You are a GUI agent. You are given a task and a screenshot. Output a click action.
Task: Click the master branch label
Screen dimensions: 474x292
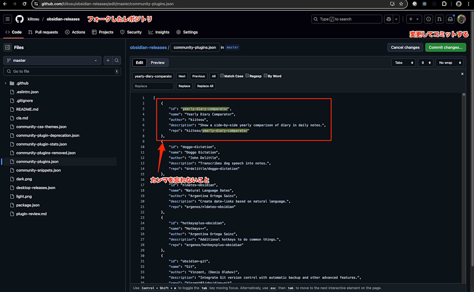(x=232, y=47)
